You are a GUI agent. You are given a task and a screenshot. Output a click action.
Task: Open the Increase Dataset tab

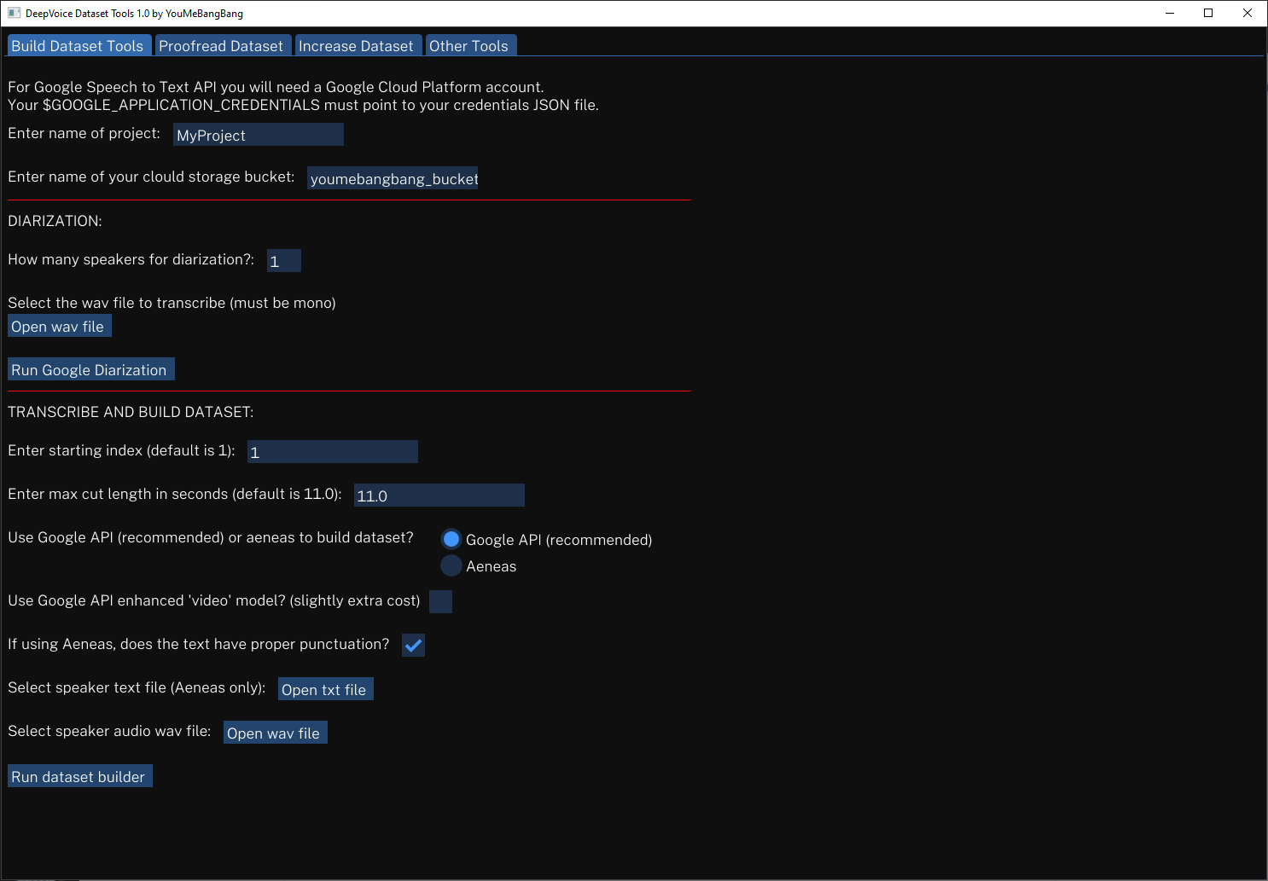pyautogui.click(x=358, y=45)
